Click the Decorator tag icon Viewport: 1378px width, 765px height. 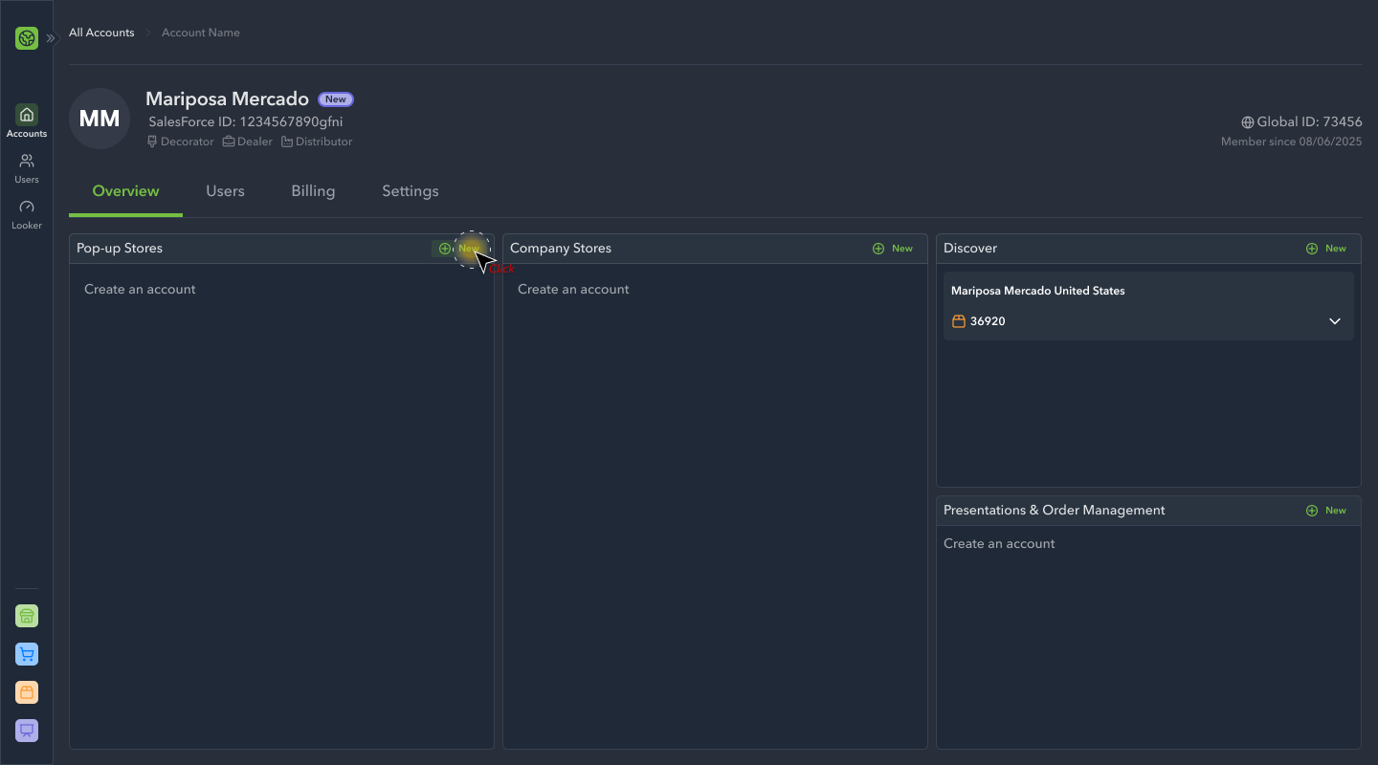[152, 142]
